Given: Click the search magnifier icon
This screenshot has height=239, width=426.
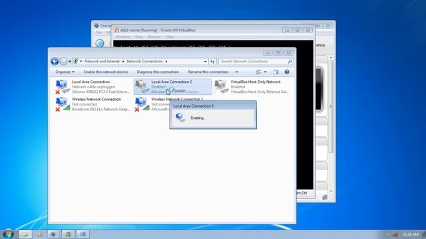Looking at the screenshot, I should point(290,62).
